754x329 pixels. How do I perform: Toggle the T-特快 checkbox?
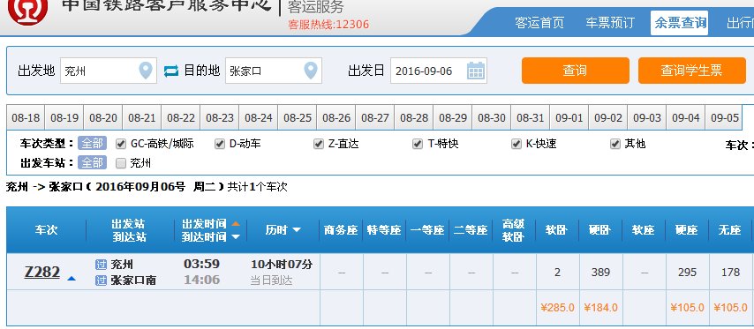tap(418, 144)
